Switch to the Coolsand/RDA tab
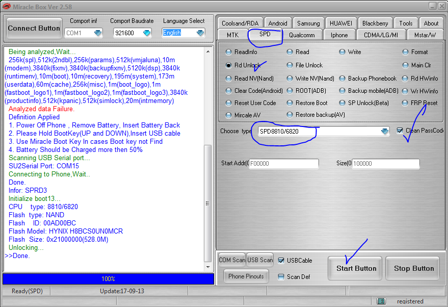This screenshot has width=448, height=307. pyautogui.click(x=240, y=23)
